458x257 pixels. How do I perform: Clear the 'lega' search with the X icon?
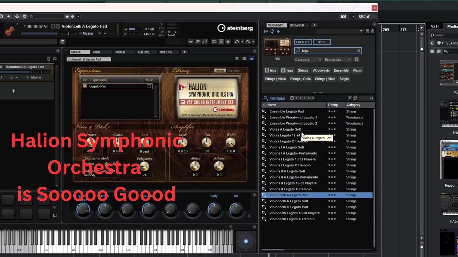tap(359, 51)
